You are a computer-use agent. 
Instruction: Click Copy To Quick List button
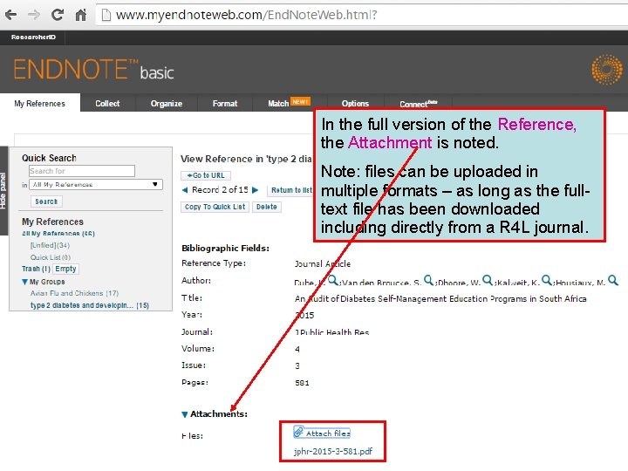coord(215,207)
